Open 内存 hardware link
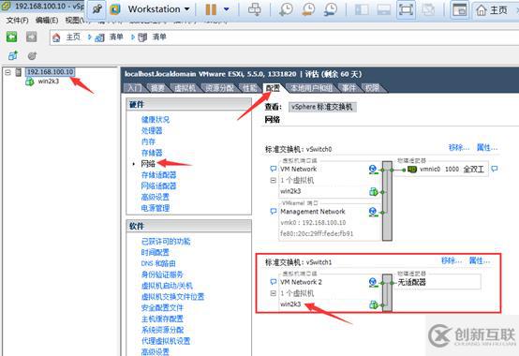 point(148,141)
